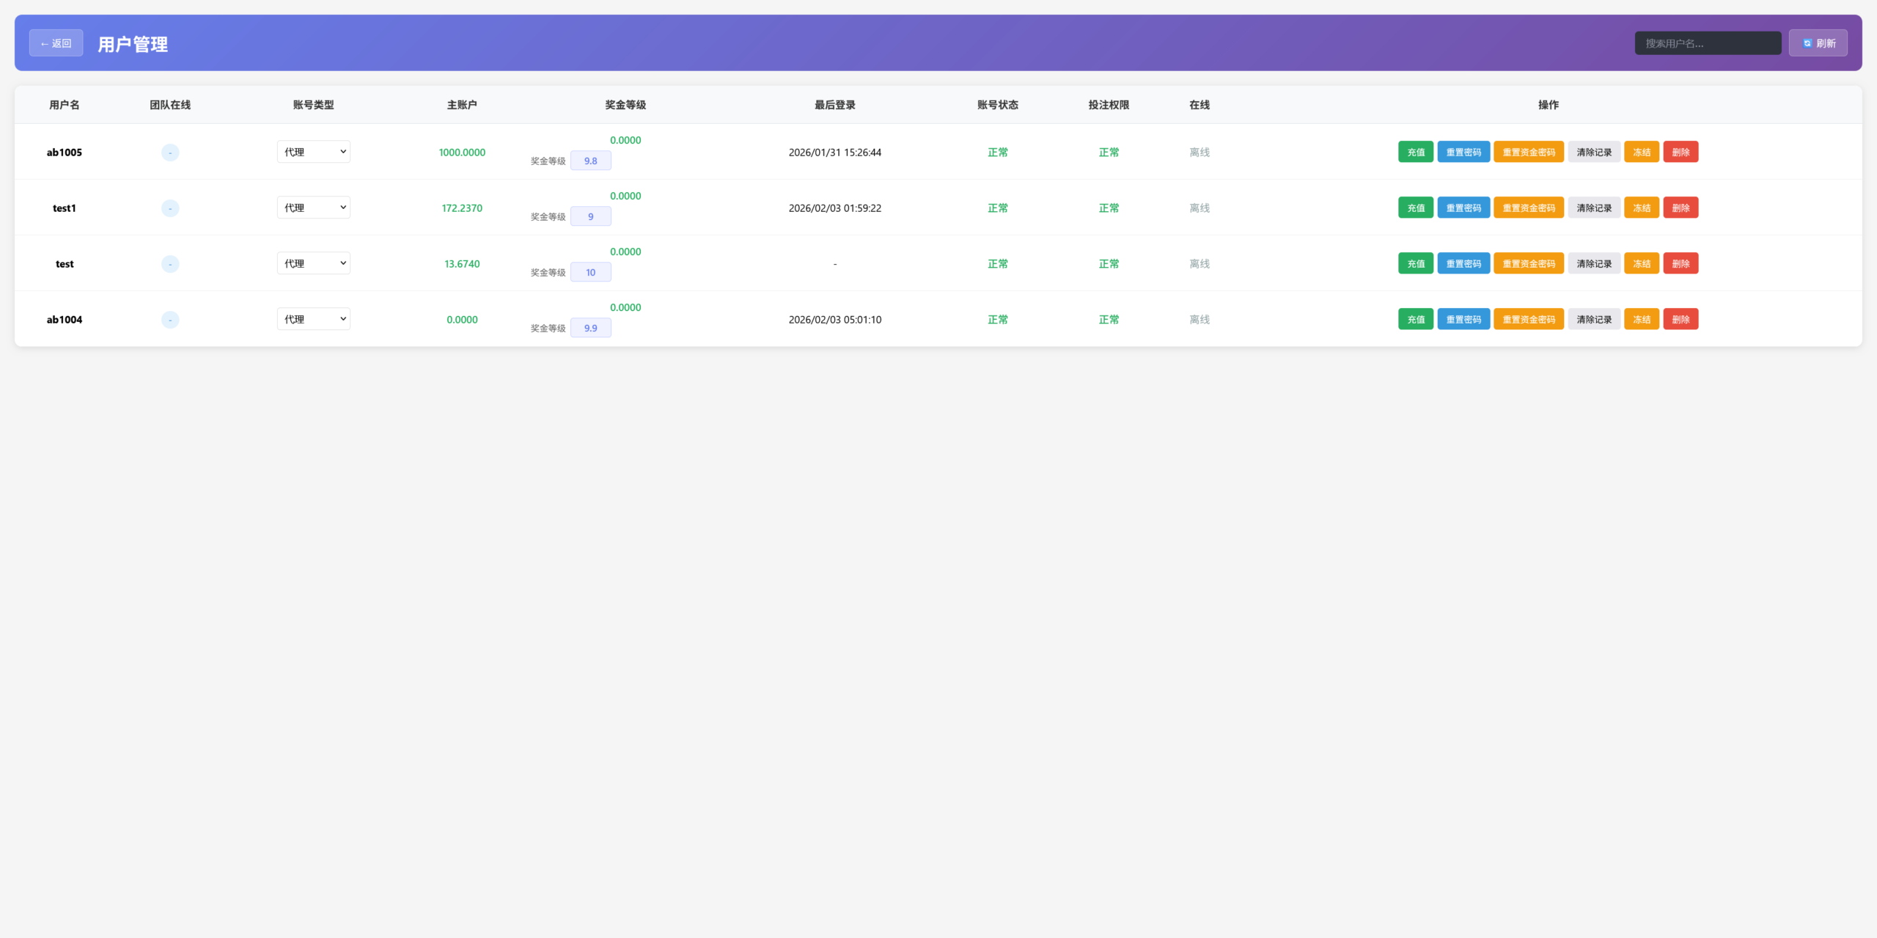This screenshot has height=938, width=1877.
Task: Freeze the test user account
Action: click(x=1641, y=263)
